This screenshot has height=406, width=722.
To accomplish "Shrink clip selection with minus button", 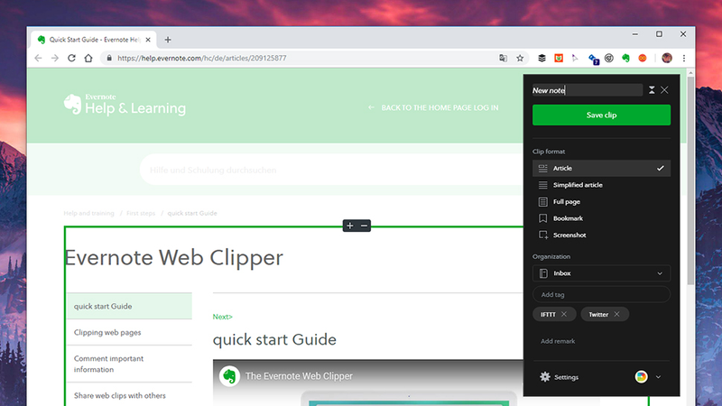I will coord(365,226).
